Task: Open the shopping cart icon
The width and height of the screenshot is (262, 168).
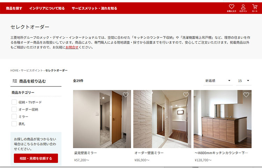Action: point(255,8)
